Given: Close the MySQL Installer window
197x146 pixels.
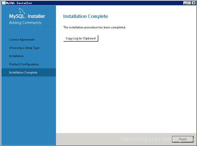Looking at the screenshot, I should click(194, 3).
